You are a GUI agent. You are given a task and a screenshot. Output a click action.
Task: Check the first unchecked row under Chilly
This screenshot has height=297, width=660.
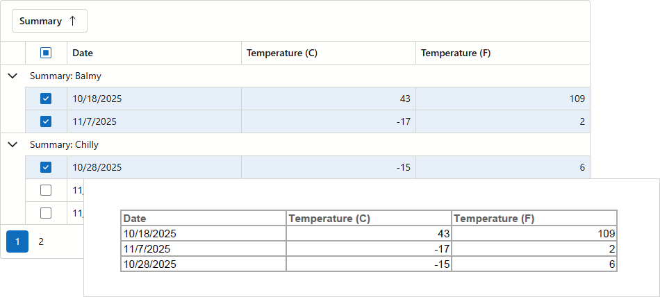coord(46,190)
